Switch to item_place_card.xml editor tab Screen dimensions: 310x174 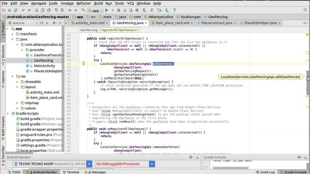click(172, 23)
